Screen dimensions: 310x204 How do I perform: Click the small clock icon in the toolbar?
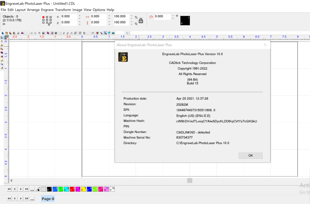click(x=127, y=33)
